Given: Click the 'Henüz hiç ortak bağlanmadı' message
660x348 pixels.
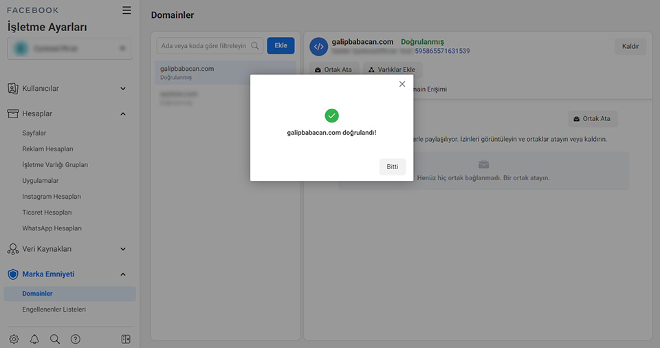Looking at the screenshot, I should pyautogui.click(x=483, y=178).
